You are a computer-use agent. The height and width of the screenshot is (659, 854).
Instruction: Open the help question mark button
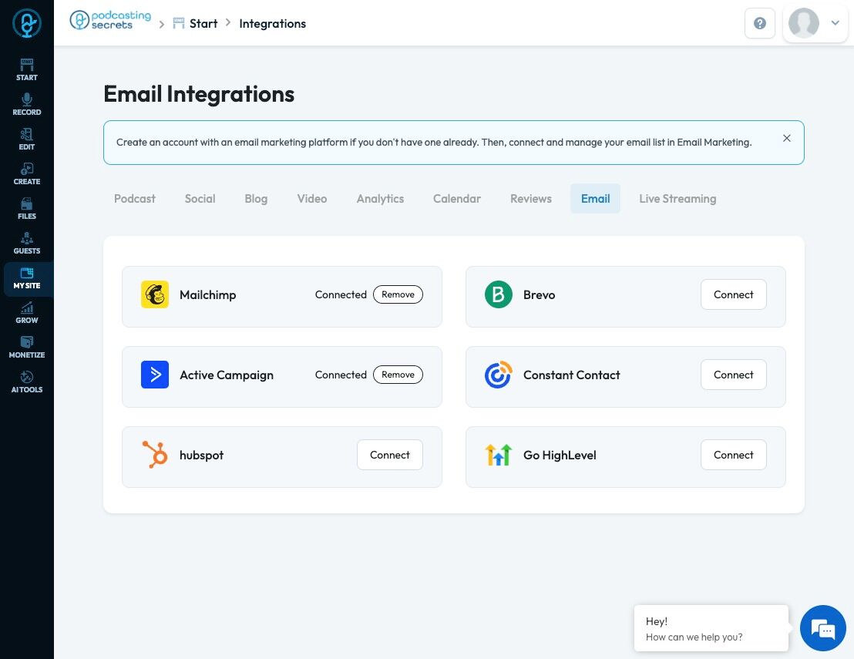click(x=760, y=23)
